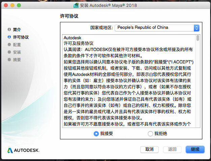211x161 pixels.
Task: Click the 许可及服务协议 heading text
Action: 79,44
